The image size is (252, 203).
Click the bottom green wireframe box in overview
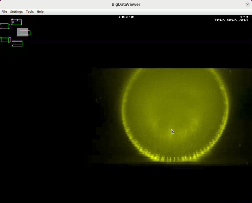click(17, 43)
